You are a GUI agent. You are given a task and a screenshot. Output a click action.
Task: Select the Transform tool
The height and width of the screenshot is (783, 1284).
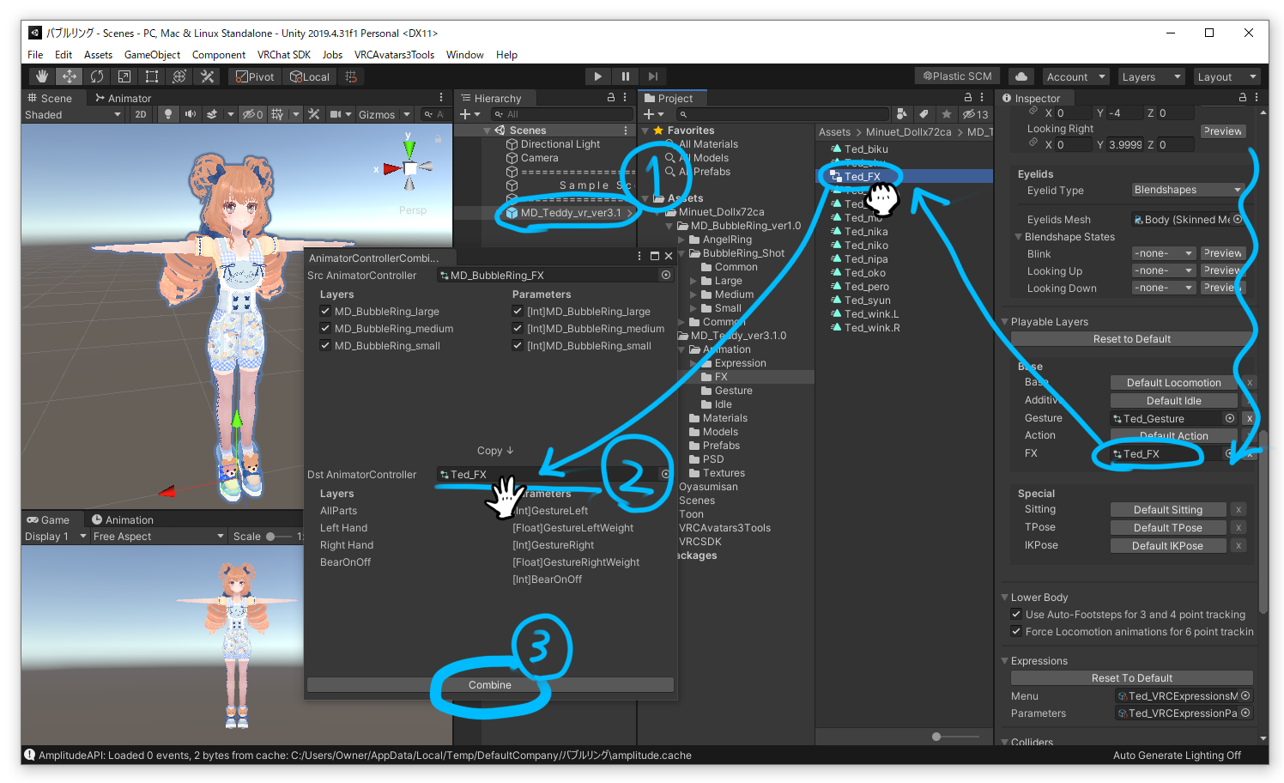click(179, 76)
